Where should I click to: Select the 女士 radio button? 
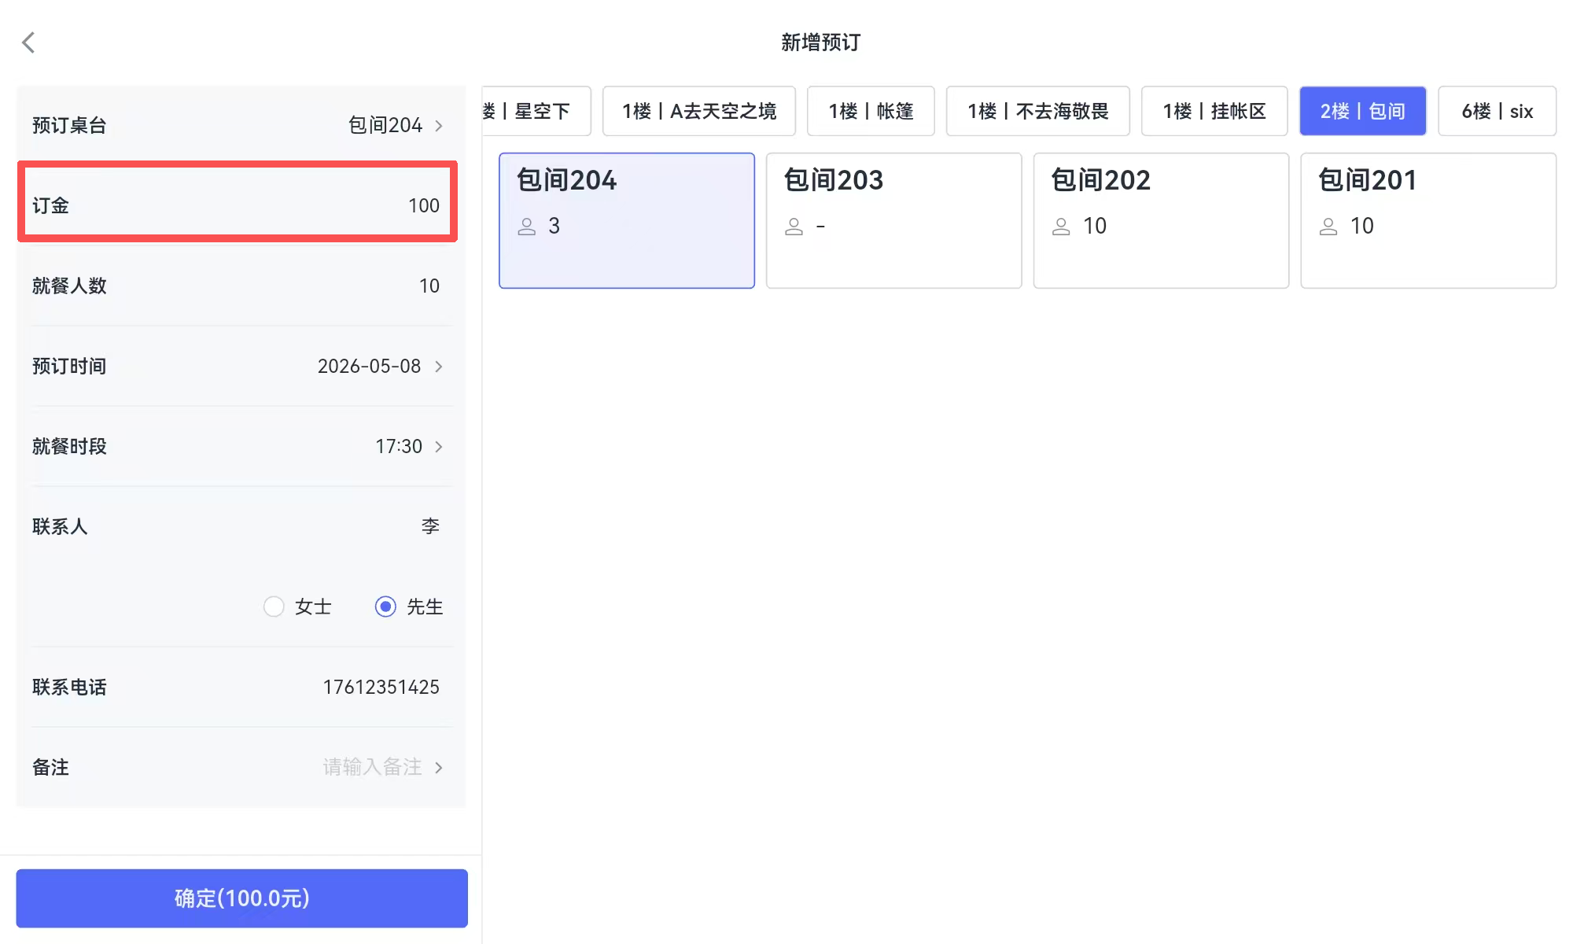click(274, 607)
